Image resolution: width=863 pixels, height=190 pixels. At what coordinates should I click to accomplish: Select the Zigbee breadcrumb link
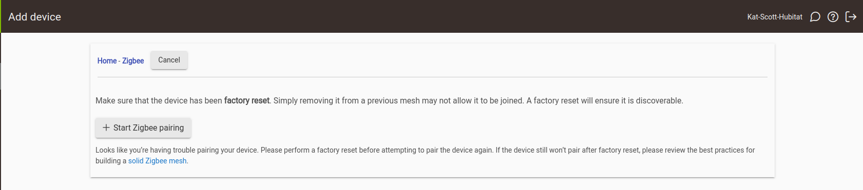(133, 61)
